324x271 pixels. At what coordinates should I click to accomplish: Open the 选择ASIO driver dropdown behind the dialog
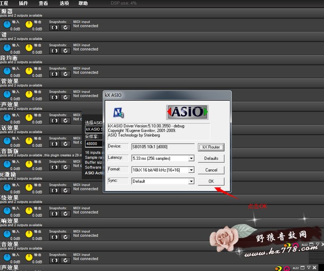94,129
